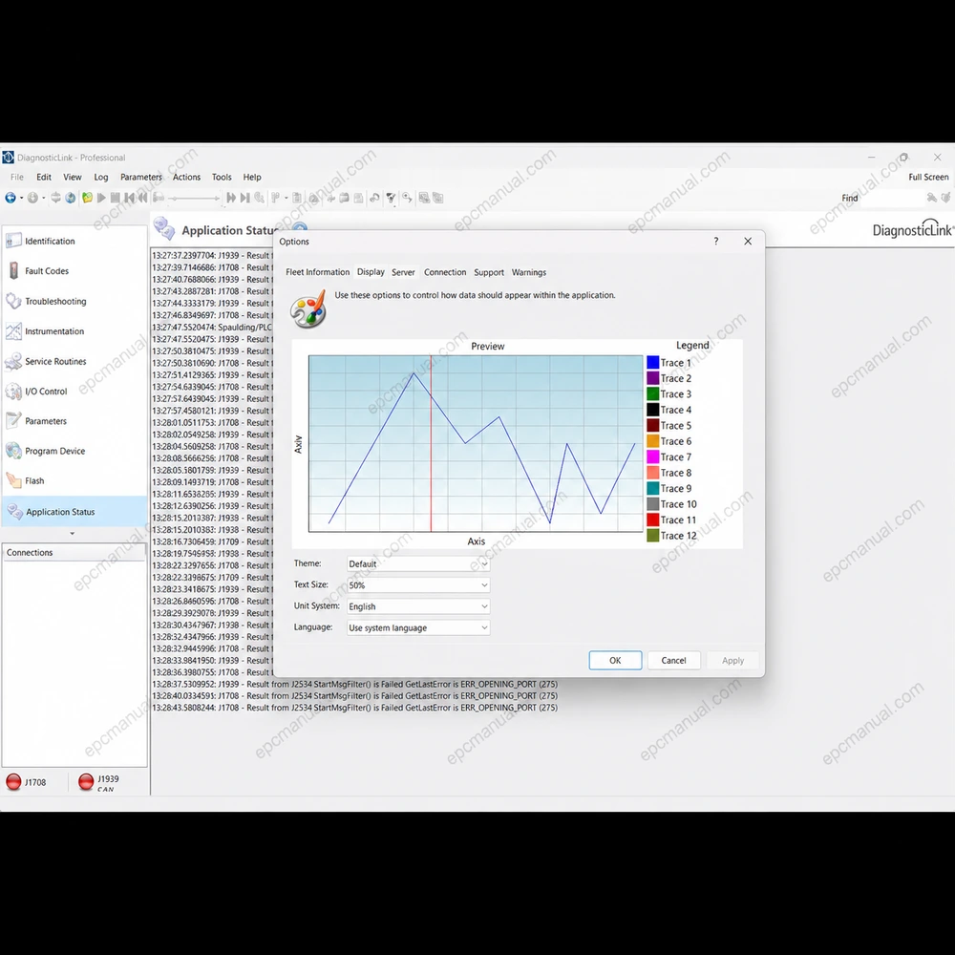
Task: Click the log playback speed slider
Action: coord(194,198)
